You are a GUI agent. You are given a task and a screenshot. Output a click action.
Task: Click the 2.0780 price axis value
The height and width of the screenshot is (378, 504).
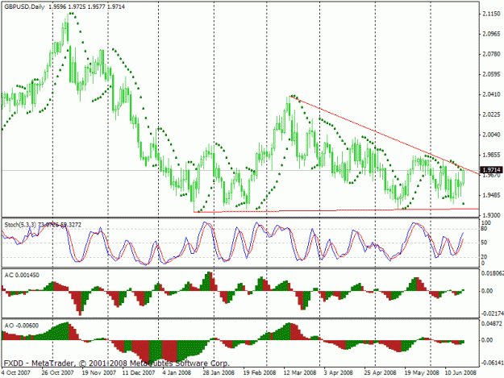click(x=491, y=54)
